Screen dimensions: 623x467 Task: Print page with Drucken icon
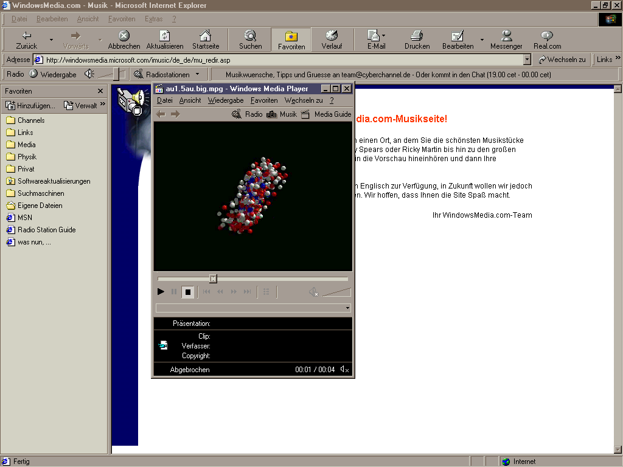coord(417,40)
